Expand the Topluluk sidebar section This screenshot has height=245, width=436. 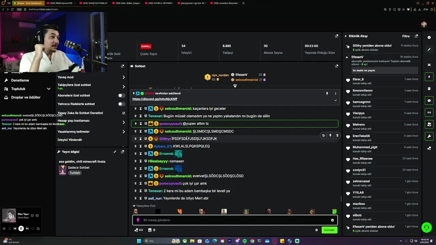pos(49,89)
